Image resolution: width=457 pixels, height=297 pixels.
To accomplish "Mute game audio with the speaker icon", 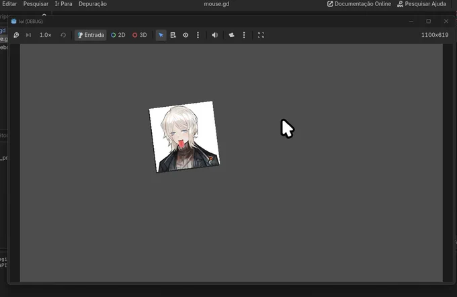I will point(215,35).
